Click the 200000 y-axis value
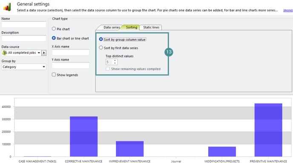Viewport: 293px width, 163px height. coord(6,132)
